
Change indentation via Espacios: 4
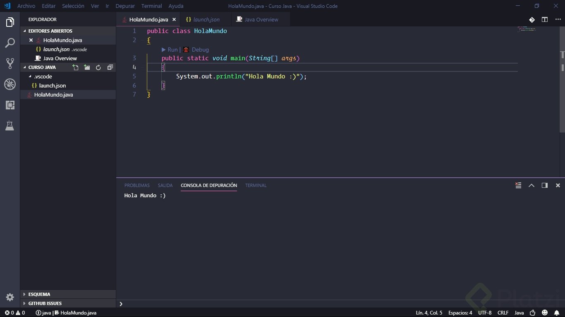(x=460, y=313)
